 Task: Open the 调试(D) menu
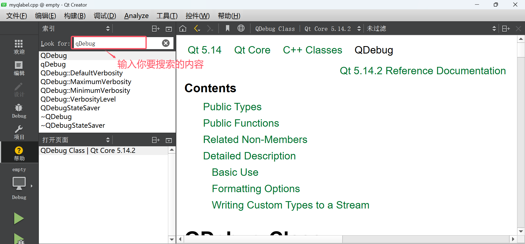pyautogui.click(x=105, y=16)
